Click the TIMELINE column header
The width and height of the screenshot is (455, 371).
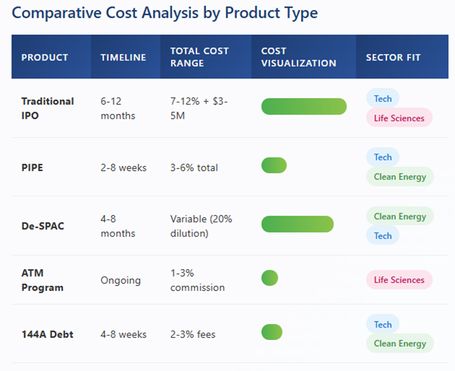[x=123, y=57]
